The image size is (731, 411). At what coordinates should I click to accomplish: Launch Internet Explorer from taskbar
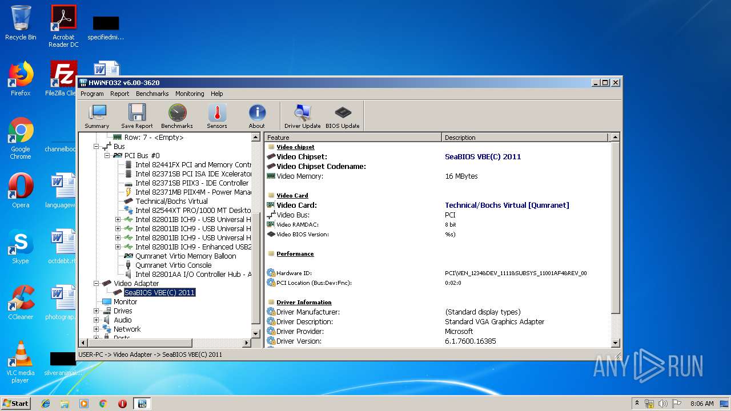tap(46, 404)
